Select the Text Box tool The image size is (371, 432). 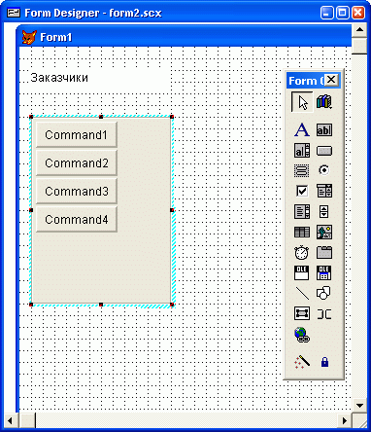pos(323,129)
